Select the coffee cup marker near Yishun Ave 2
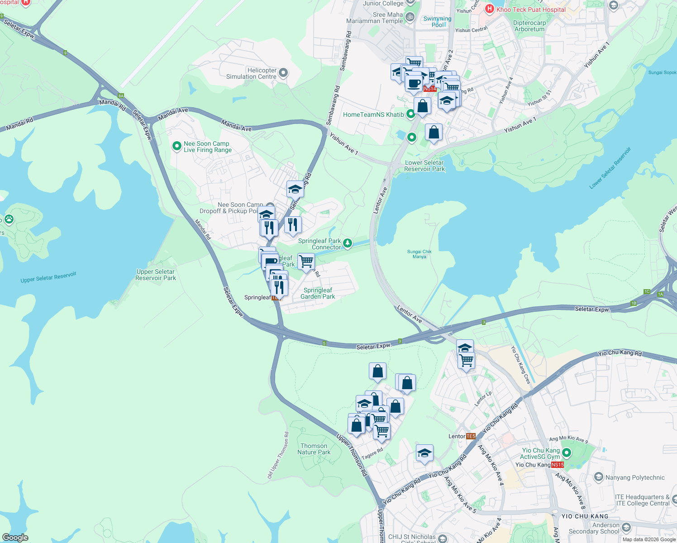The height and width of the screenshot is (543, 677). pyautogui.click(x=413, y=84)
